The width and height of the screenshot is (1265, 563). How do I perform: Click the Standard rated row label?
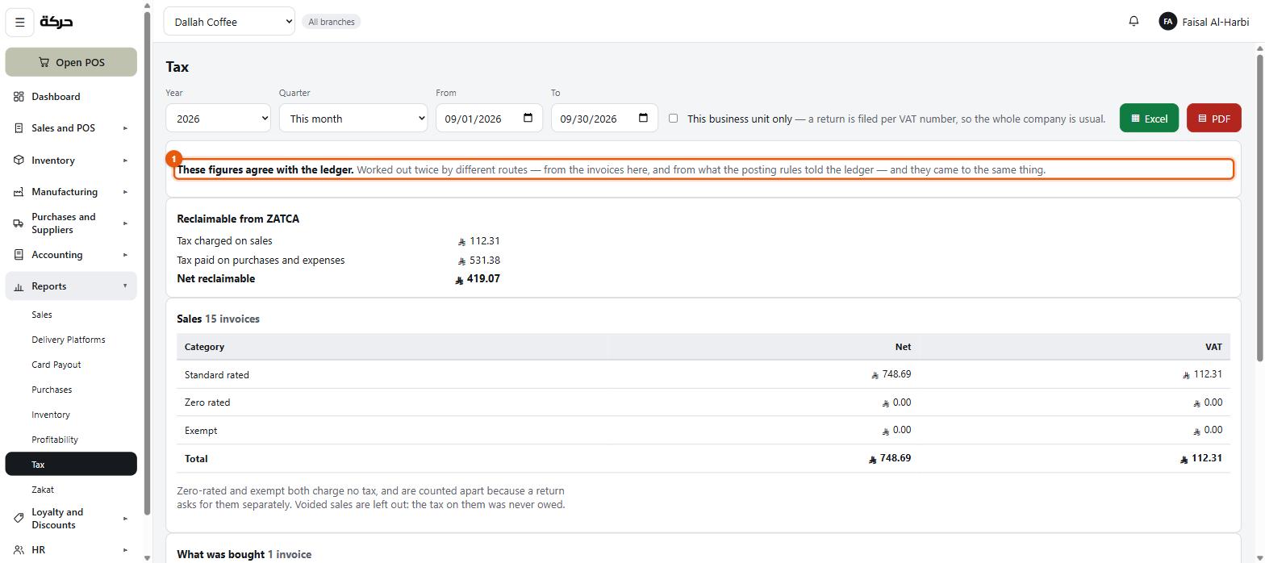click(x=217, y=375)
